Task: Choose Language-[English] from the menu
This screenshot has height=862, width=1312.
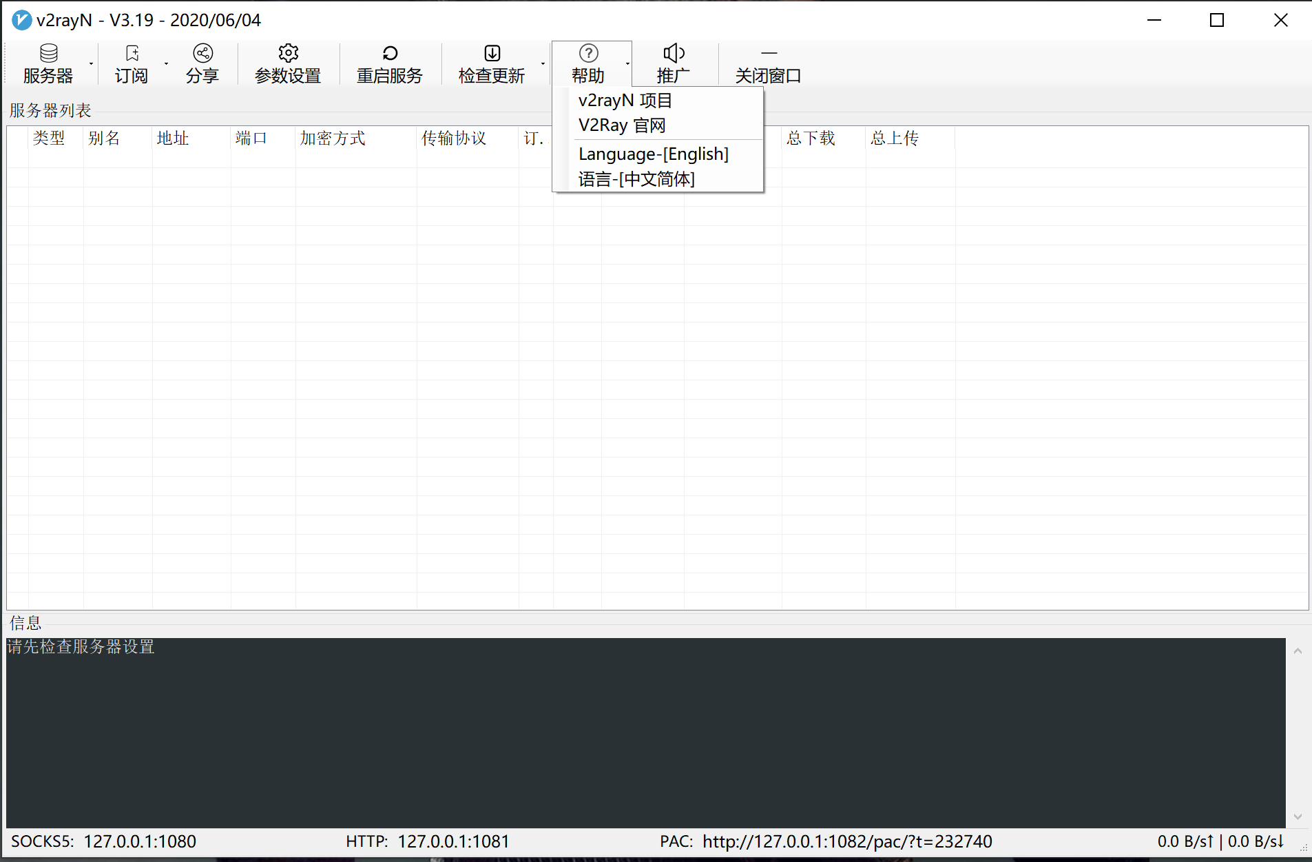Action: 654,154
